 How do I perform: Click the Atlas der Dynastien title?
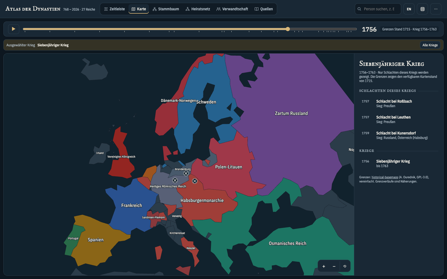click(x=33, y=9)
